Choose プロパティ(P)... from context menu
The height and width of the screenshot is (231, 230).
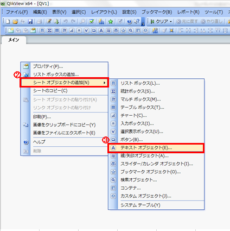[x=65, y=66]
